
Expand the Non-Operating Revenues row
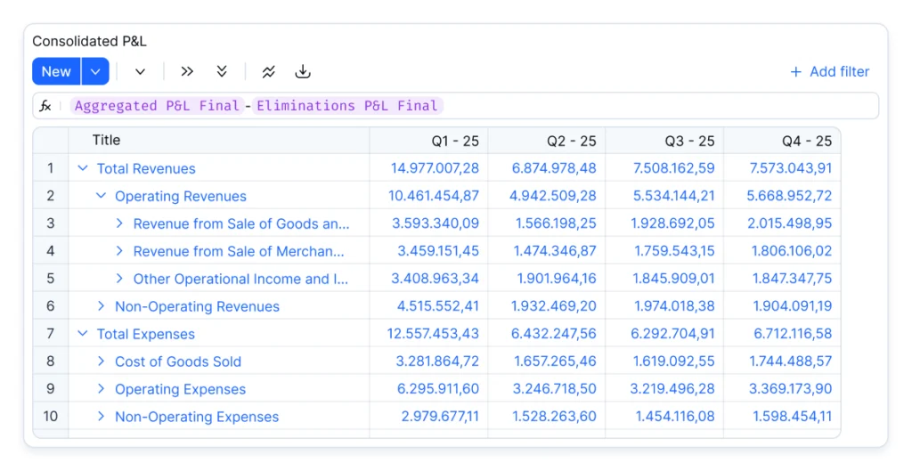101,306
